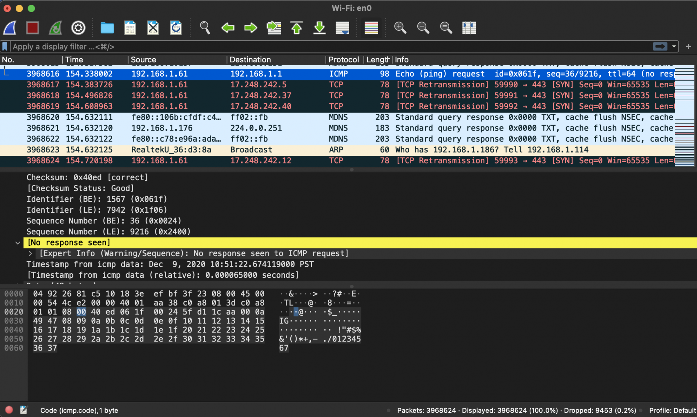Open the display filter history dropdown

click(x=674, y=46)
